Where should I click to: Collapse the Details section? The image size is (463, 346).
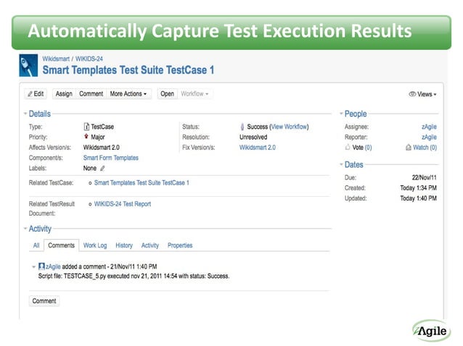tap(25, 114)
